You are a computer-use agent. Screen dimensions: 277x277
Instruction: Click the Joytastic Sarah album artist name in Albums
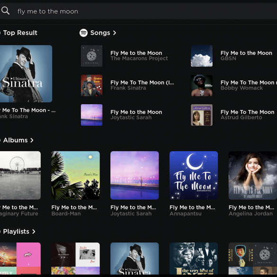pos(131,214)
